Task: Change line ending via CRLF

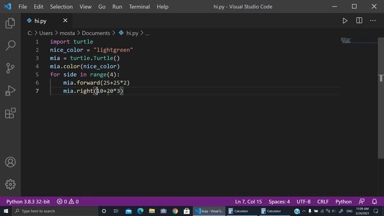Action: [323, 202]
